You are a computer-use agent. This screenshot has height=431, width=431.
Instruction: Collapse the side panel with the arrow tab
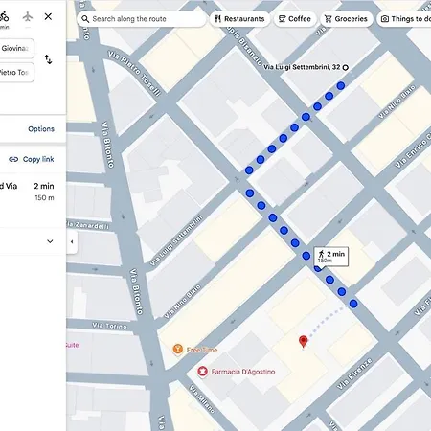tap(72, 241)
